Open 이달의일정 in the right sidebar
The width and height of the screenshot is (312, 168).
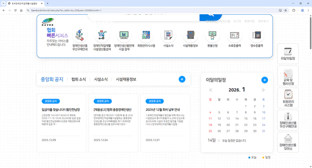point(288,54)
